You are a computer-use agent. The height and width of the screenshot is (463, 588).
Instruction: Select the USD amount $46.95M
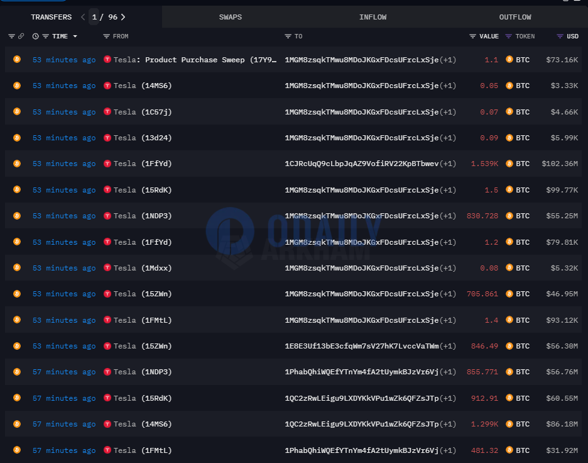(x=562, y=294)
